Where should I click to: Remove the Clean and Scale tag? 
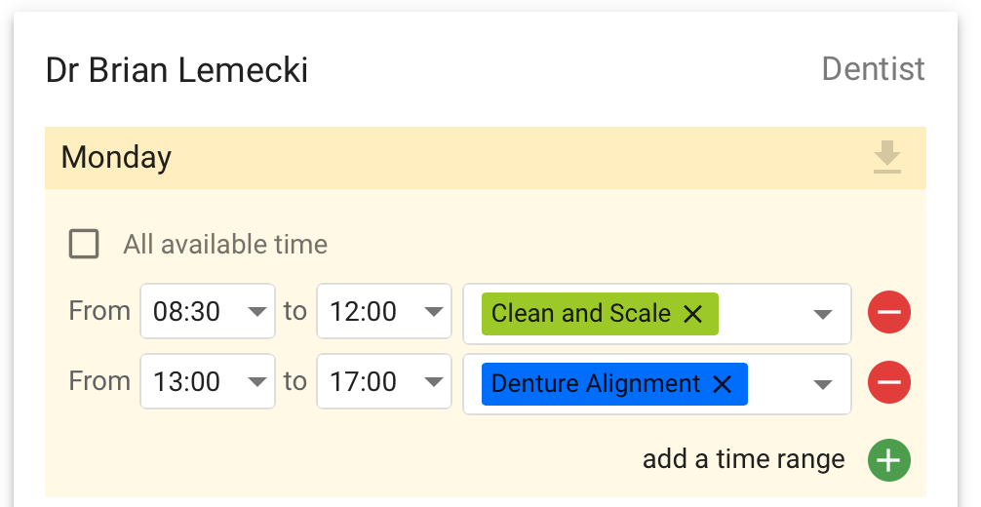coord(692,313)
